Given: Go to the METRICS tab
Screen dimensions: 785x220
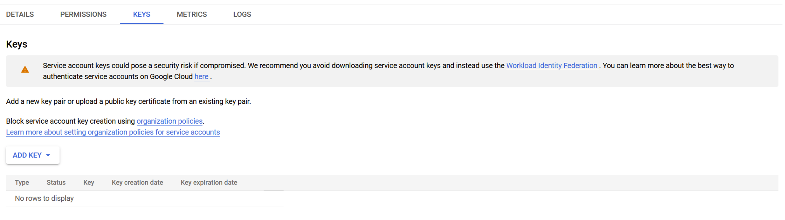Looking at the screenshot, I should [x=192, y=15].
